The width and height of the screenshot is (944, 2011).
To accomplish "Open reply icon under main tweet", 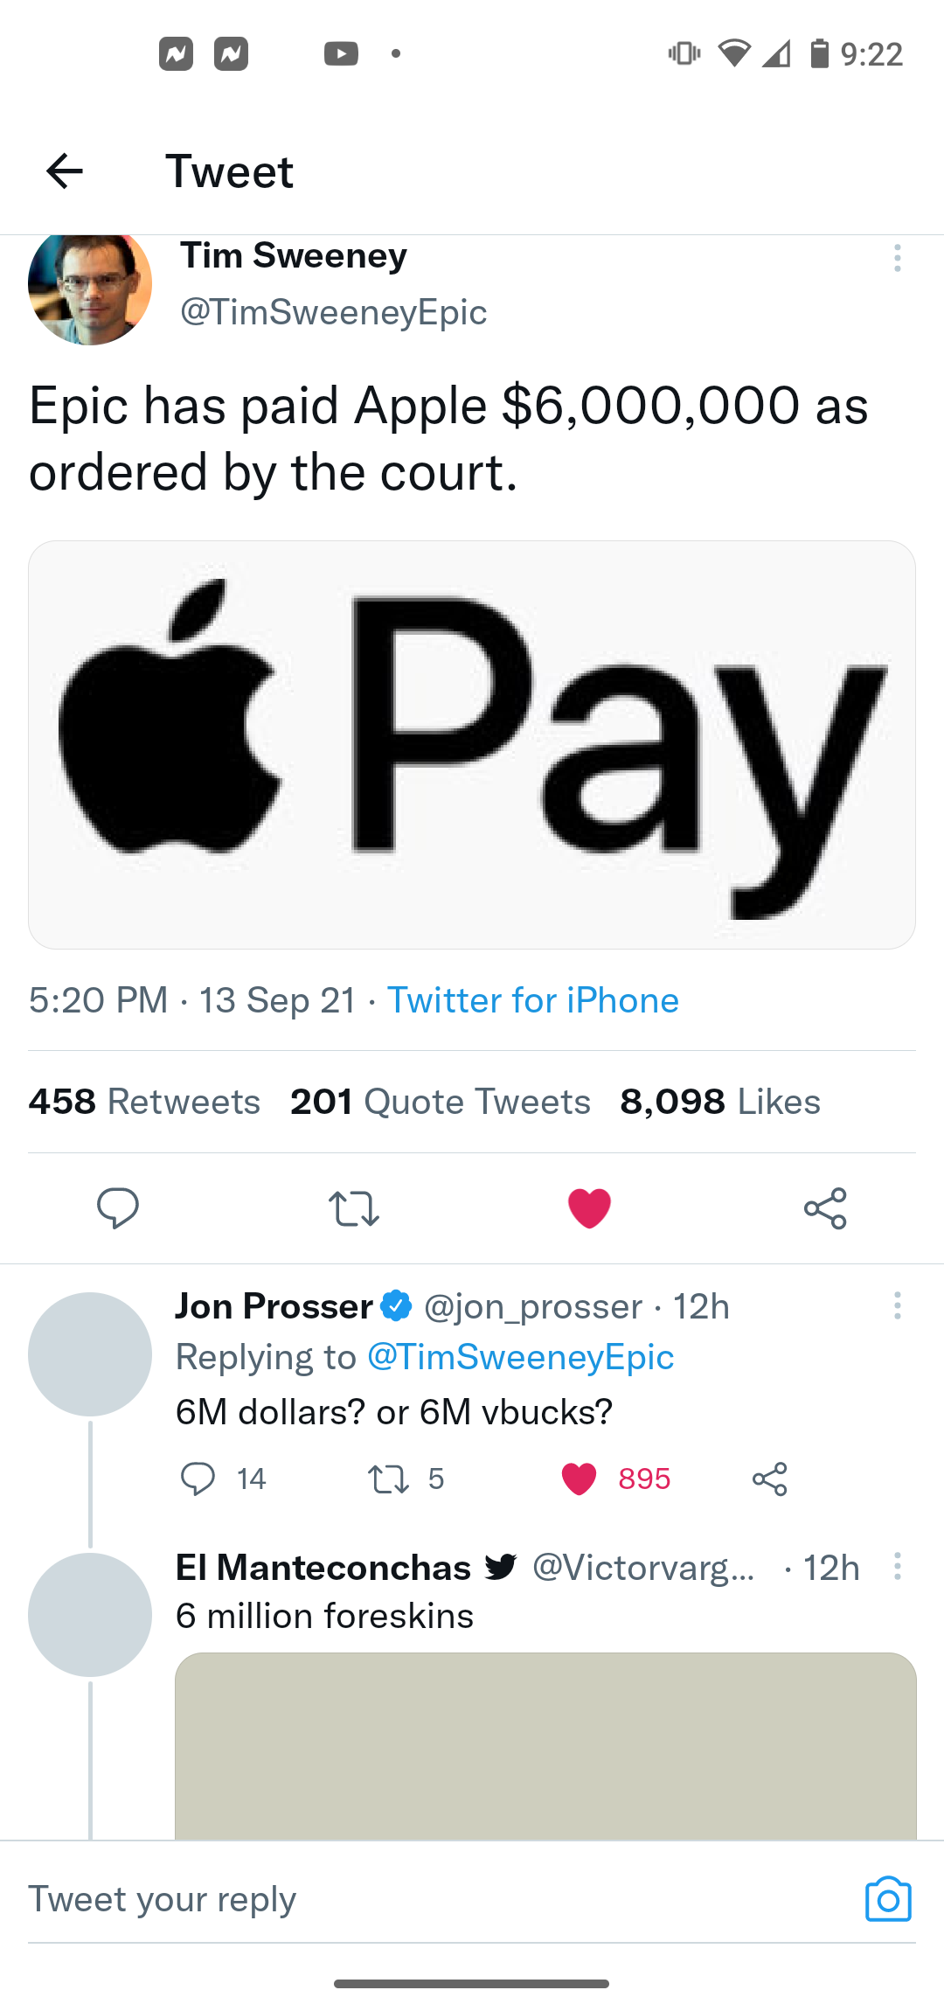I will pyautogui.click(x=117, y=1208).
